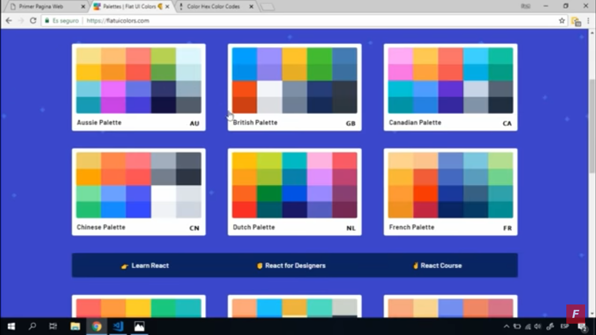Click the page vertical scrollbar thumb

(x=593, y=126)
